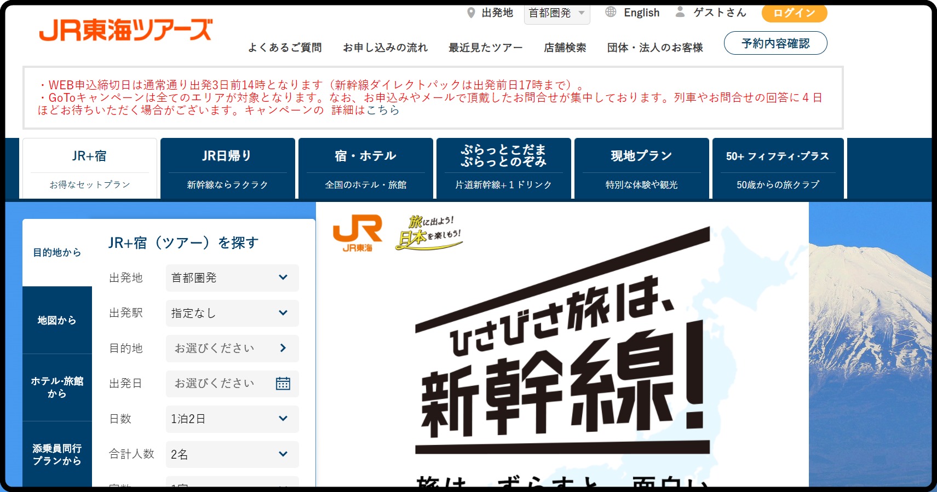Screen dimensions: 937x492
Task: Click the guest user avatar icon
Action: pos(680,12)
